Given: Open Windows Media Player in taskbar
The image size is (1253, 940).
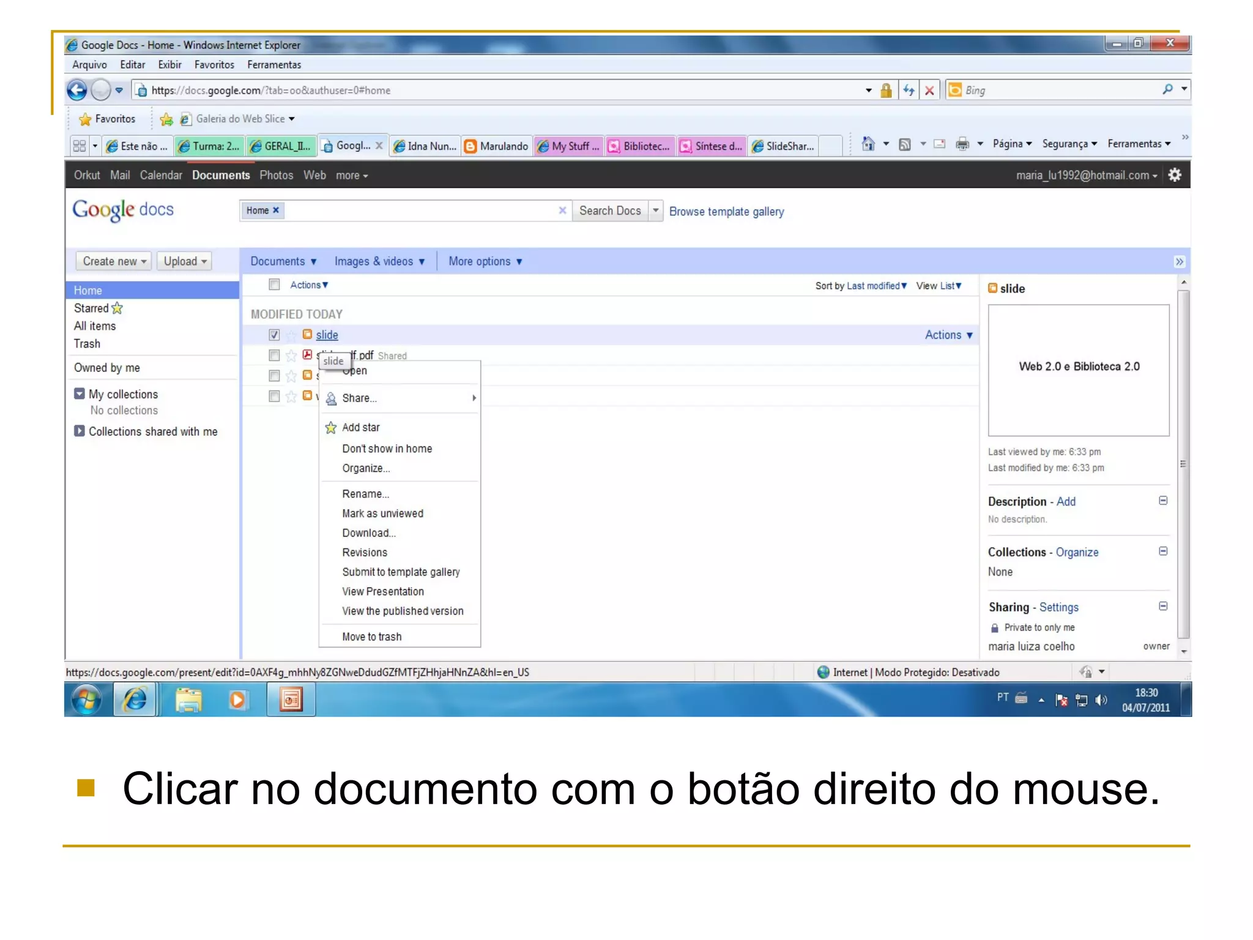Looking at the screenshot, I should (238, 699).
